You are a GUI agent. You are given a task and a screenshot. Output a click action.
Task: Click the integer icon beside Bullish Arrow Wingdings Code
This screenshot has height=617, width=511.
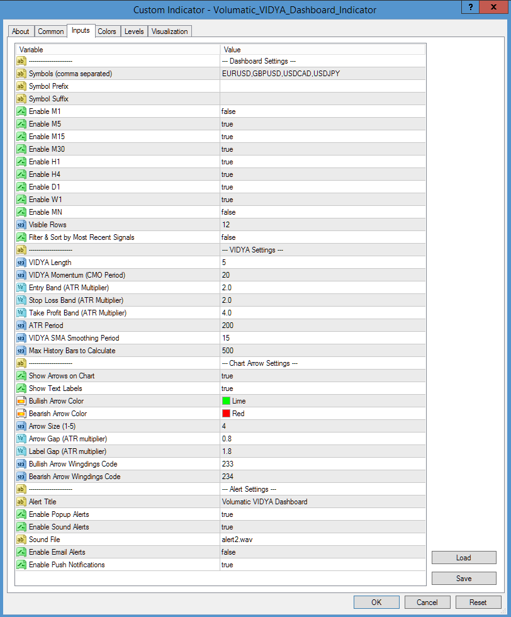21,464
